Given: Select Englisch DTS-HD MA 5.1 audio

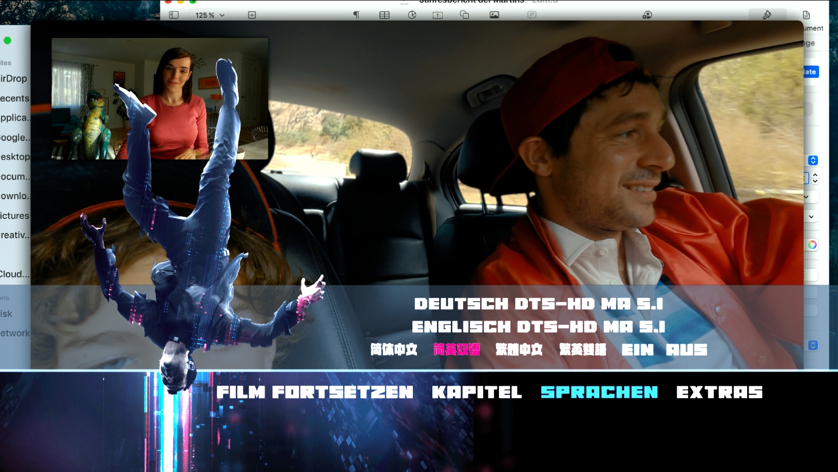Looking at the screenshot, I should 539,327.
